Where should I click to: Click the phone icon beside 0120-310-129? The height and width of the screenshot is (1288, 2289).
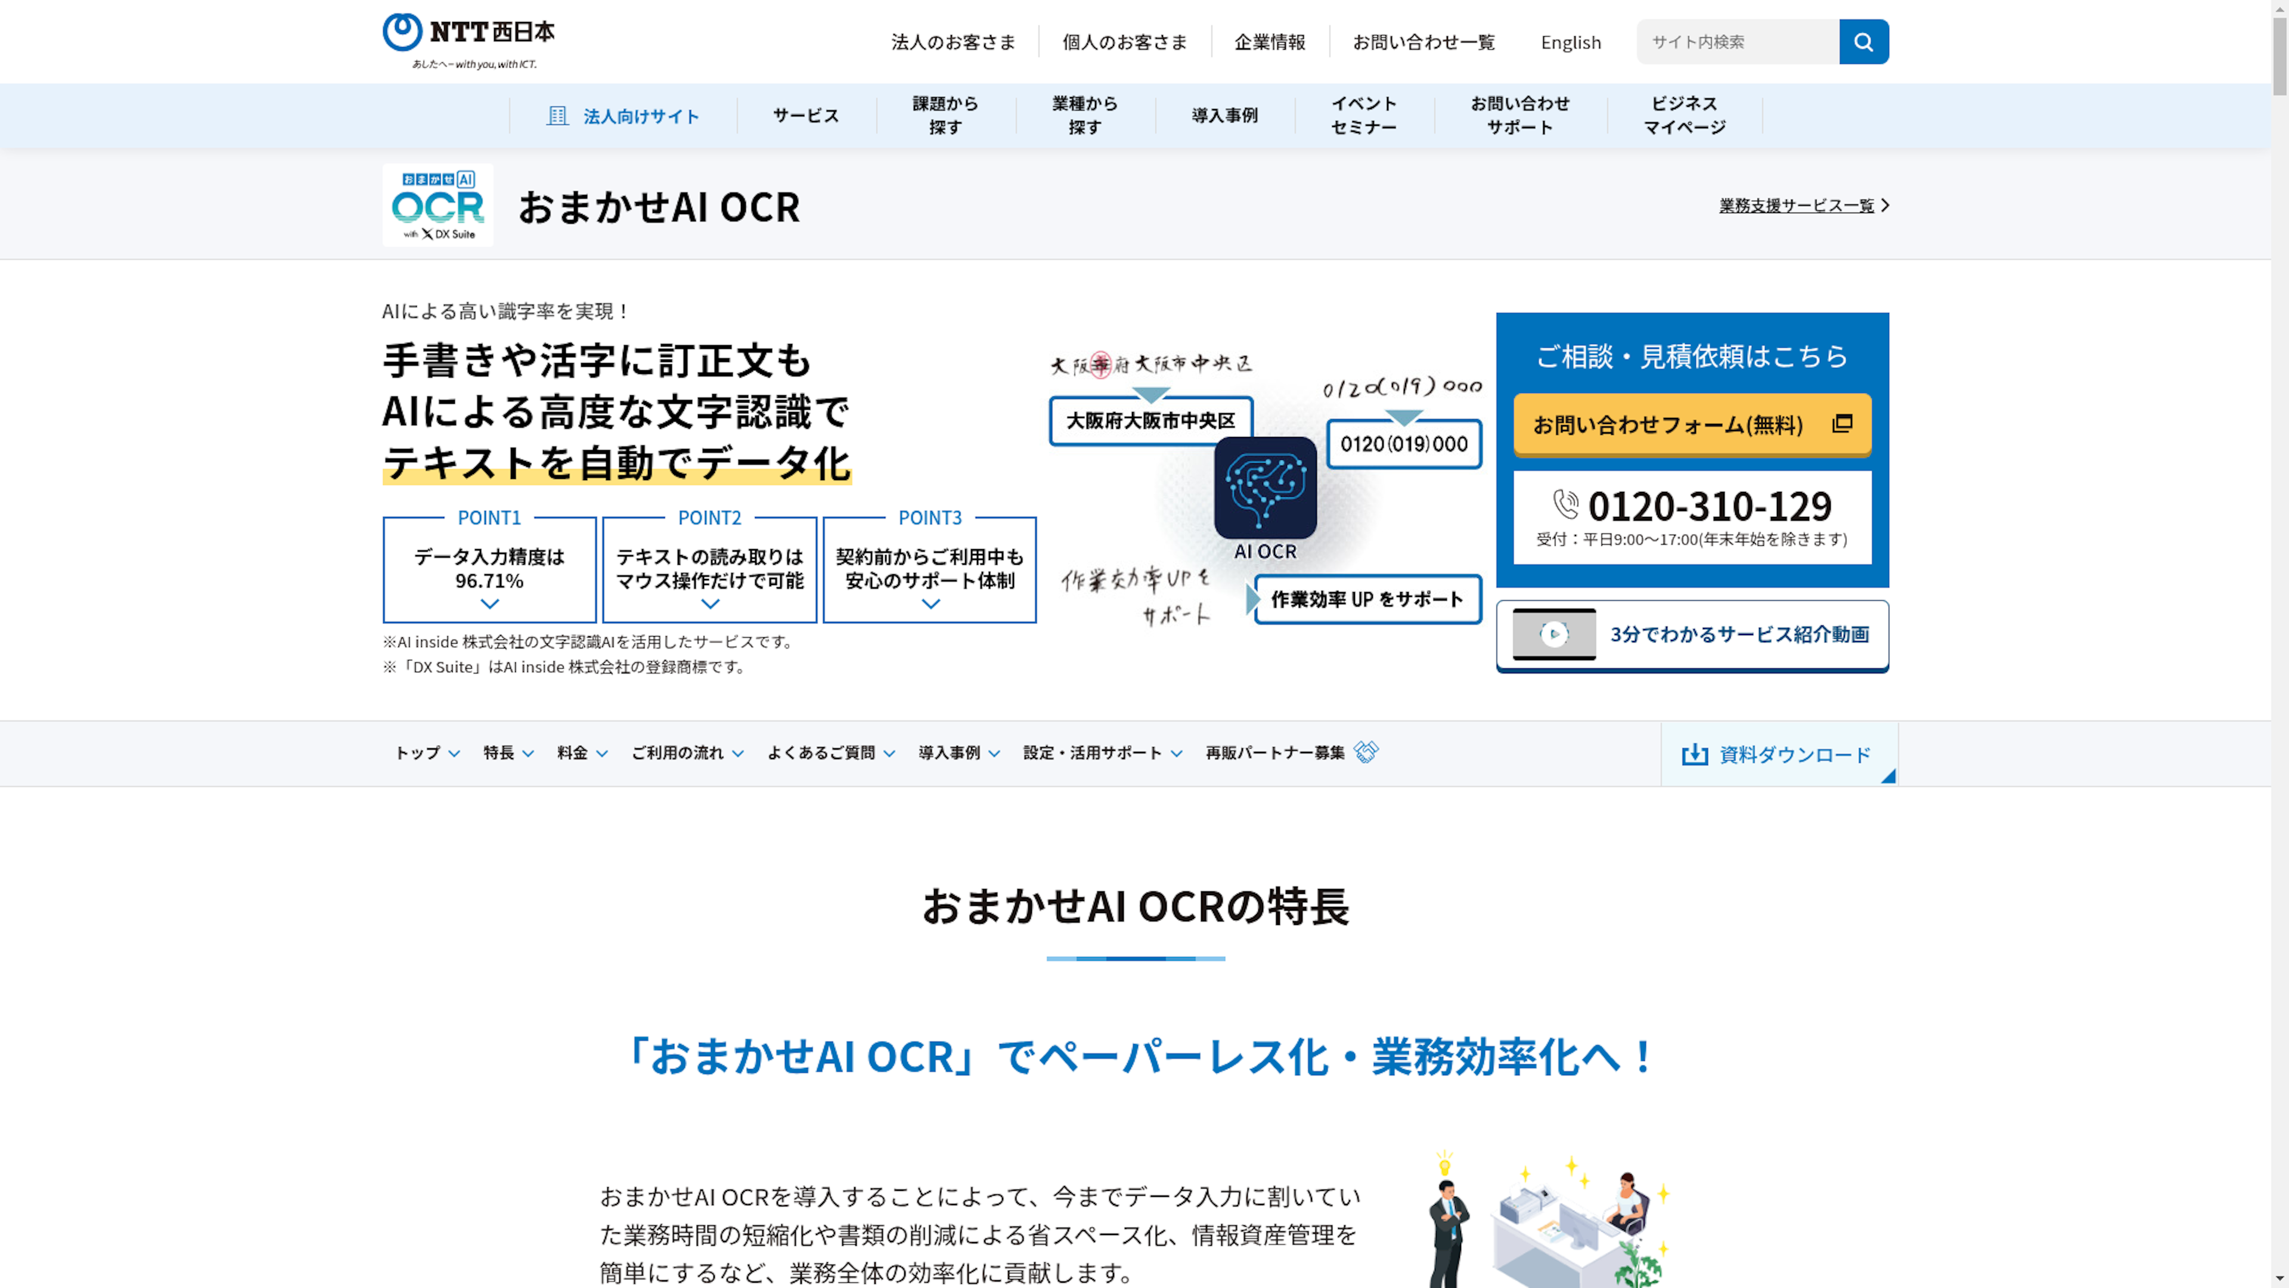pos(1566,504)
